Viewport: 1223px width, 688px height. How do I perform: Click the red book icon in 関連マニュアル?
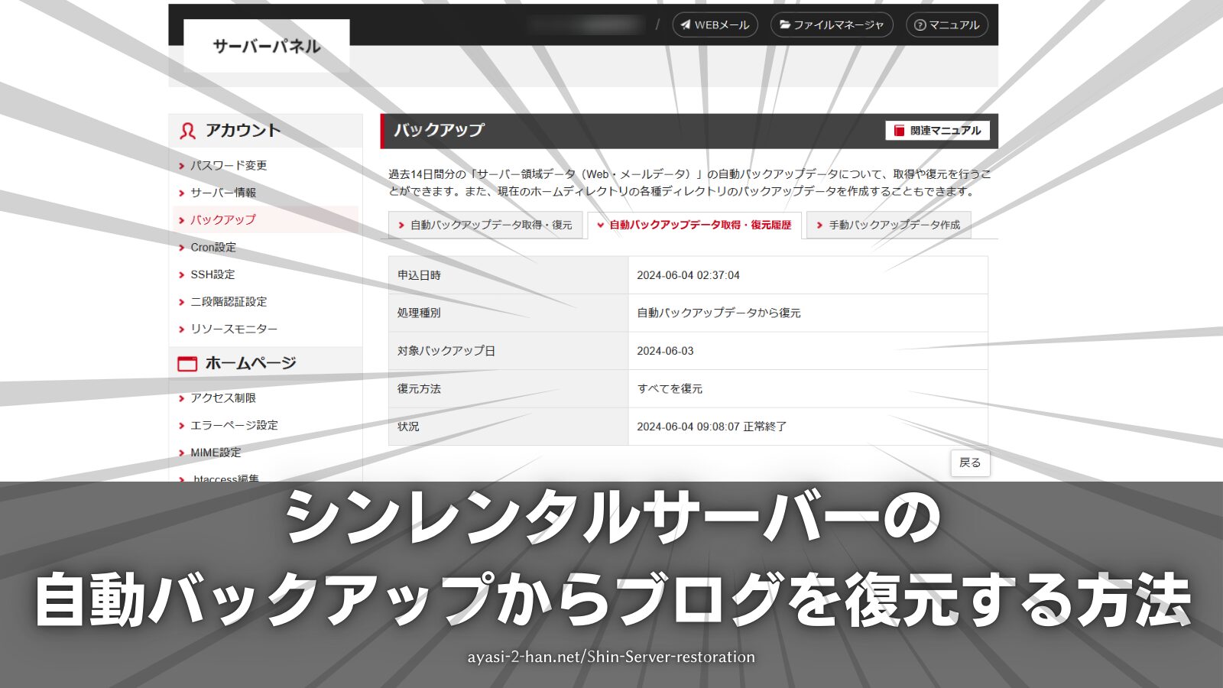click(x=899, y=131)
